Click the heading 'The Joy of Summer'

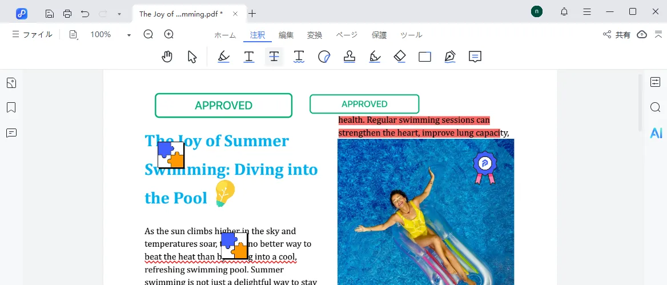(216, 141)
